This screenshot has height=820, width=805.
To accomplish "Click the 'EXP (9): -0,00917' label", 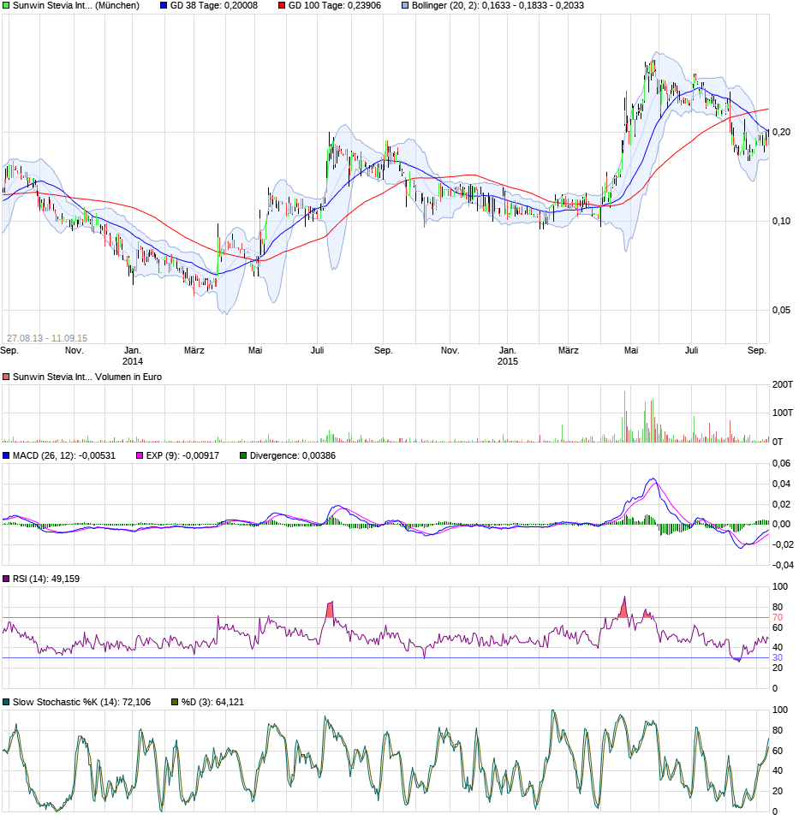I will 182,456.
